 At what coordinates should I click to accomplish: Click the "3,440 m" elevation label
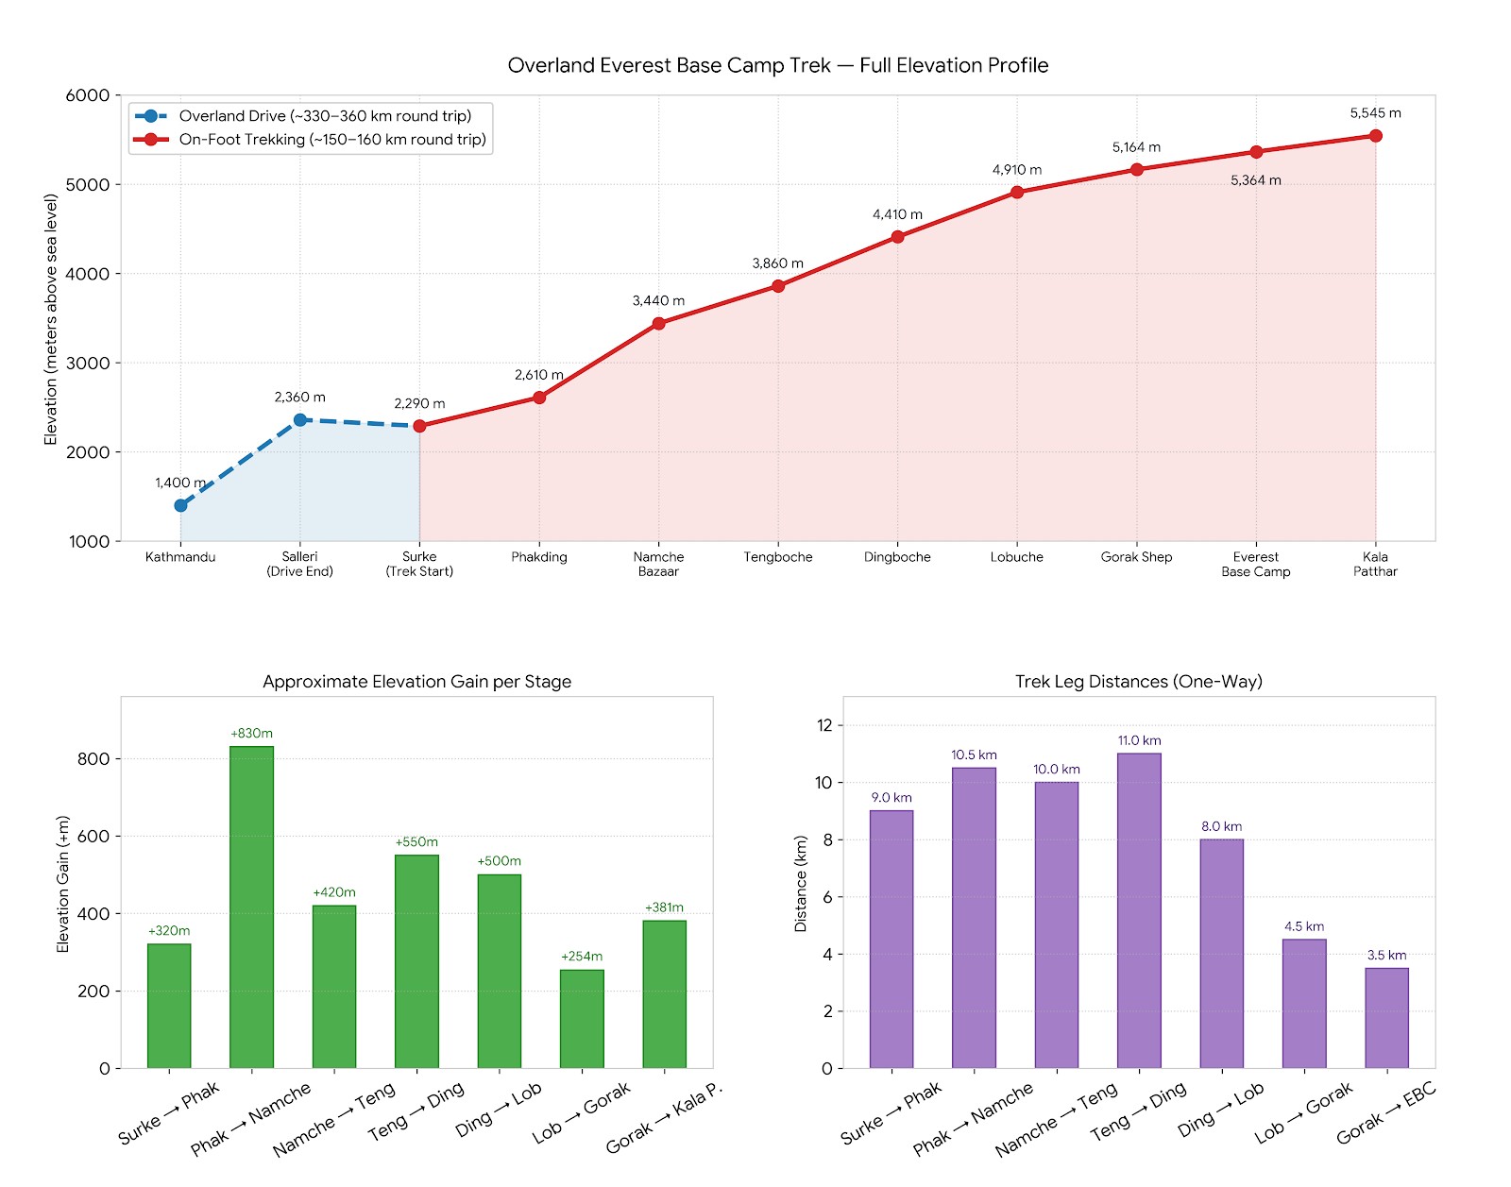[x=658, y=301]
